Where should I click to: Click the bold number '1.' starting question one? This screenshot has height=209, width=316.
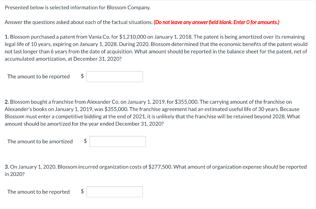coord(6,36)
